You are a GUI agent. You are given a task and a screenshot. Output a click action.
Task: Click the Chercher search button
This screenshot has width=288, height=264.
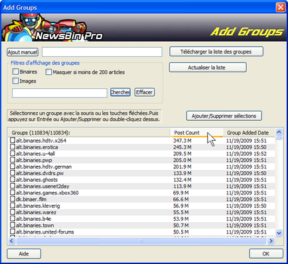tap(120, 92)
